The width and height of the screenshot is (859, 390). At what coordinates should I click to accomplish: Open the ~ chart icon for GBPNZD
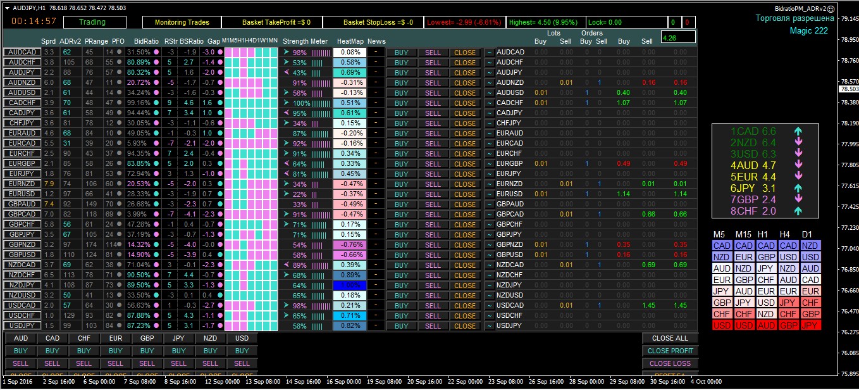(x=489, y=244)
